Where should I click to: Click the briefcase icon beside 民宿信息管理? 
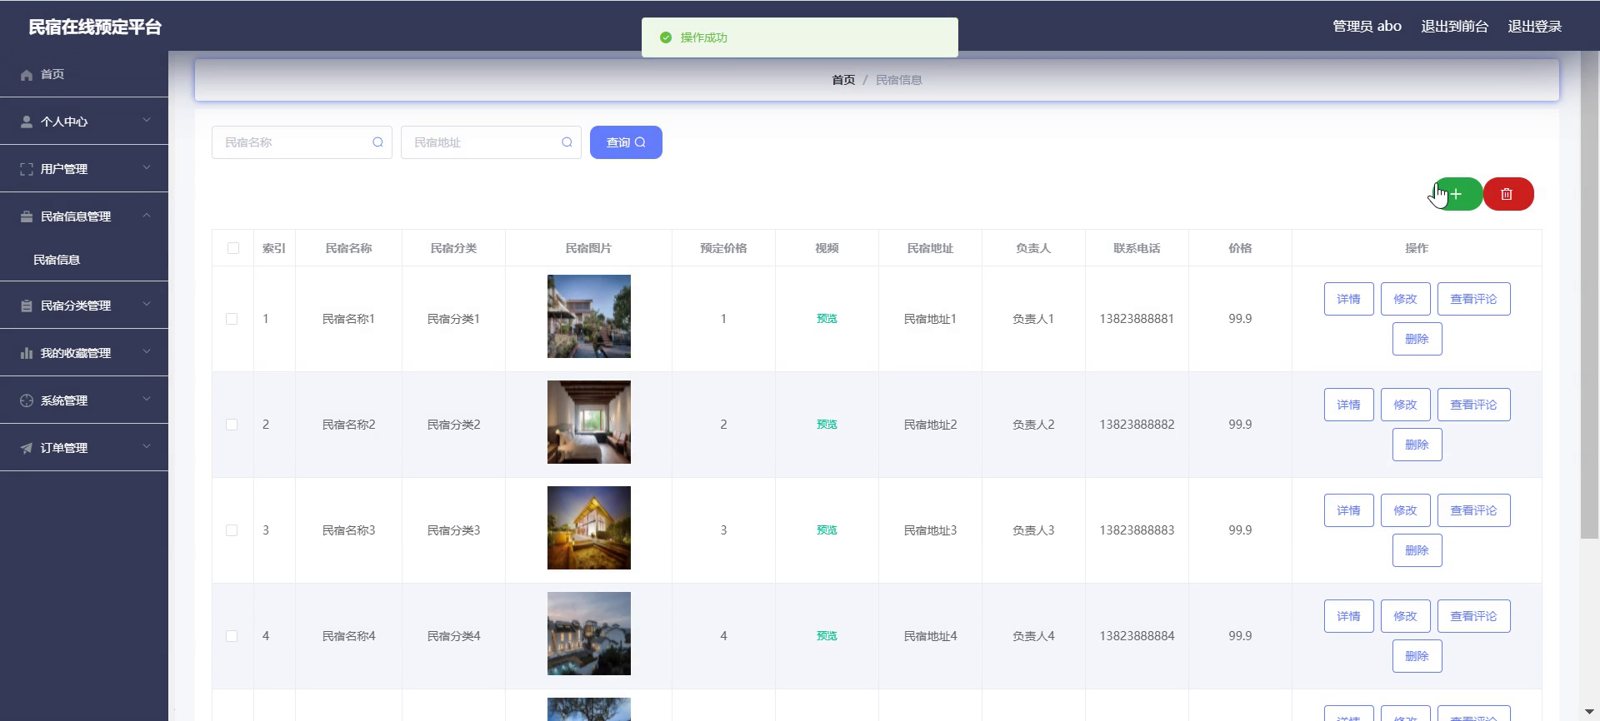(27, 216)
